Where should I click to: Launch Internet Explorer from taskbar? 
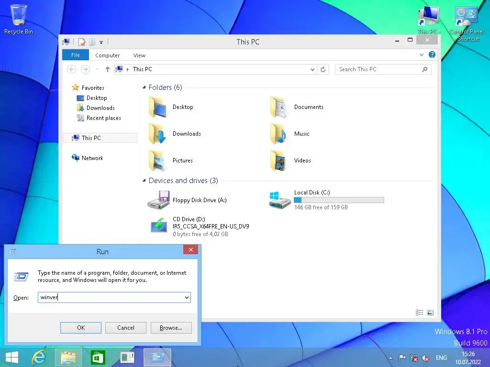(39, 357)
